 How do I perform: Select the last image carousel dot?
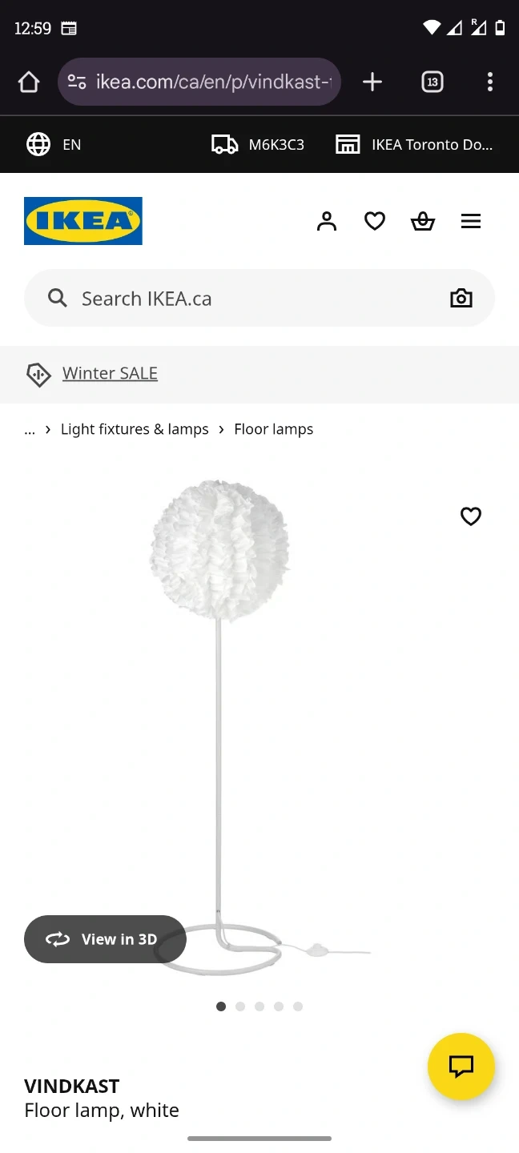(298, 1006)
